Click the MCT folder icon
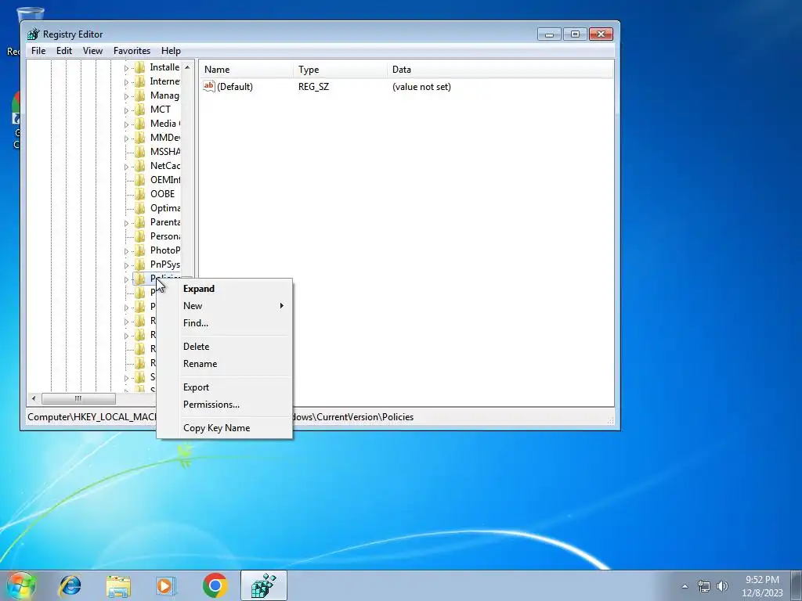This screenshot has width=802, height=601. pyautogui.click(x=139, y=110)
